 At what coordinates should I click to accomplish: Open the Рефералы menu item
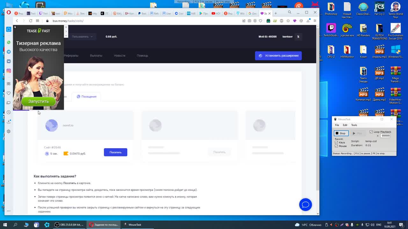click(71, 56)
